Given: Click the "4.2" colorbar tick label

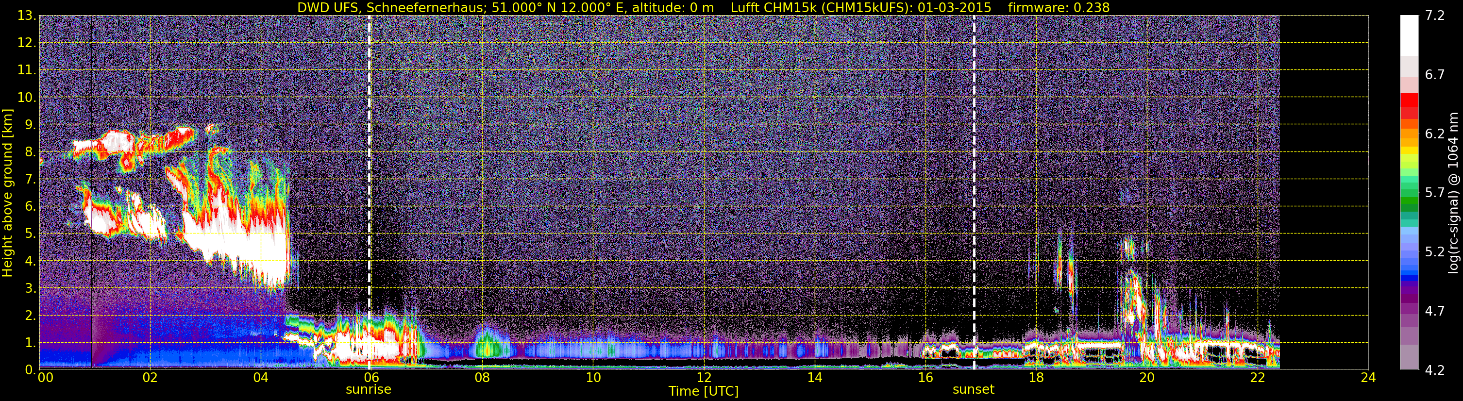Looking at the screenshot, I should pos(1435,370).
